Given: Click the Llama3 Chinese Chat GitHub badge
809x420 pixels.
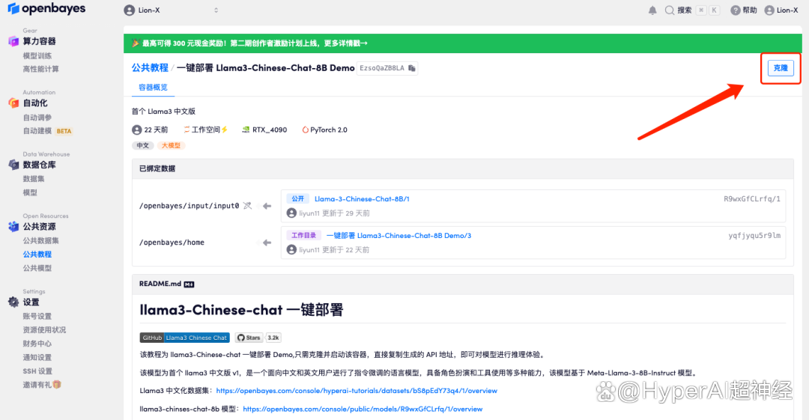Looking at the screenshot, I should coord(184,338).
